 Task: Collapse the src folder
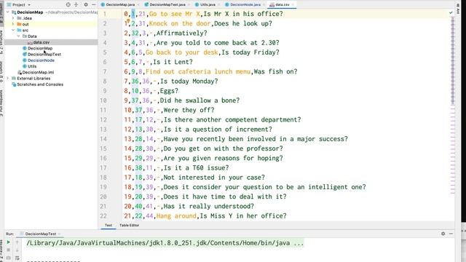pos(13,30)
